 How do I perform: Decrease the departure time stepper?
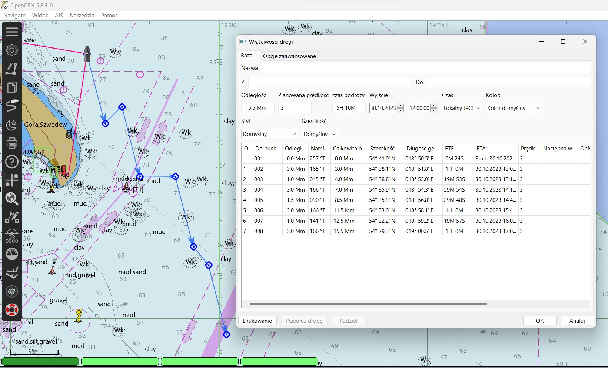pos(434,110)
